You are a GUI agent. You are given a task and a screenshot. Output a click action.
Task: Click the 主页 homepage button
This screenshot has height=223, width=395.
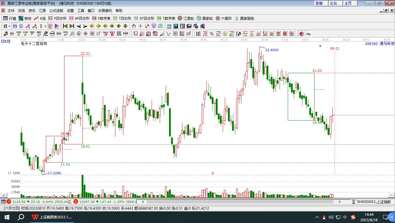click(350, 3)
